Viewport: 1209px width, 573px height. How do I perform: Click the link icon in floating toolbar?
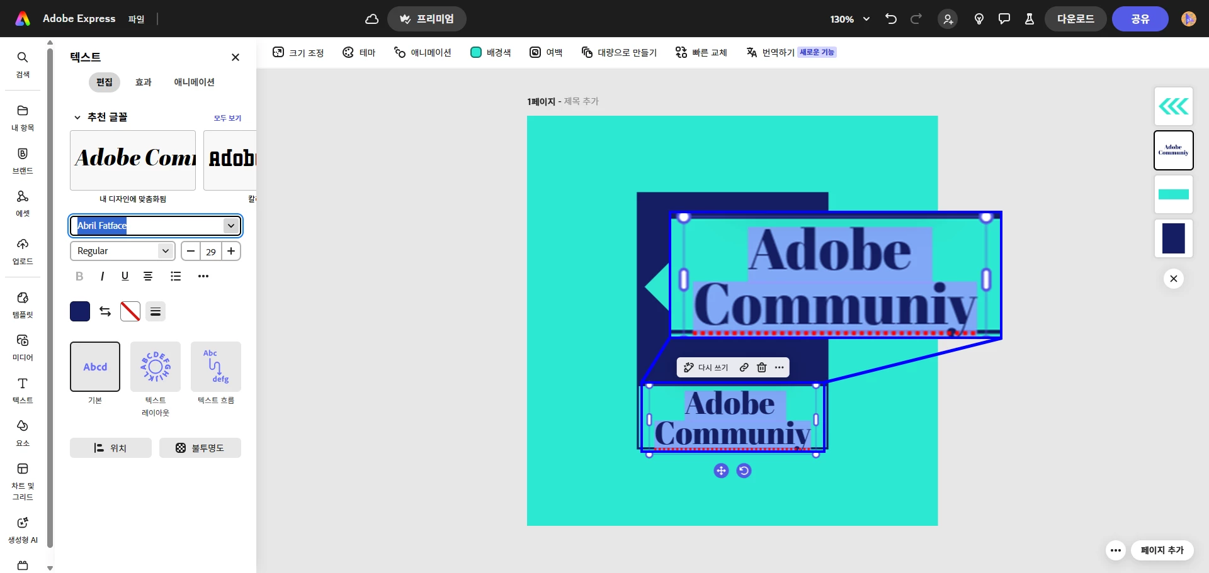click(x=744, y=367)
